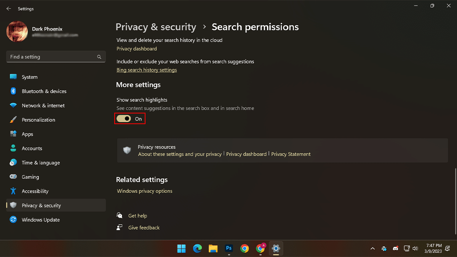Open Bing search history settings link

point(147,70)
